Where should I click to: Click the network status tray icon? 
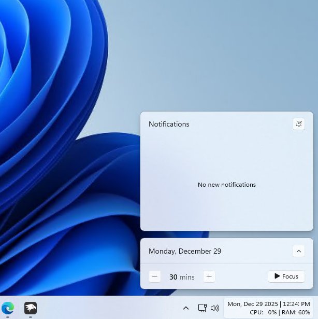(202, 308)
